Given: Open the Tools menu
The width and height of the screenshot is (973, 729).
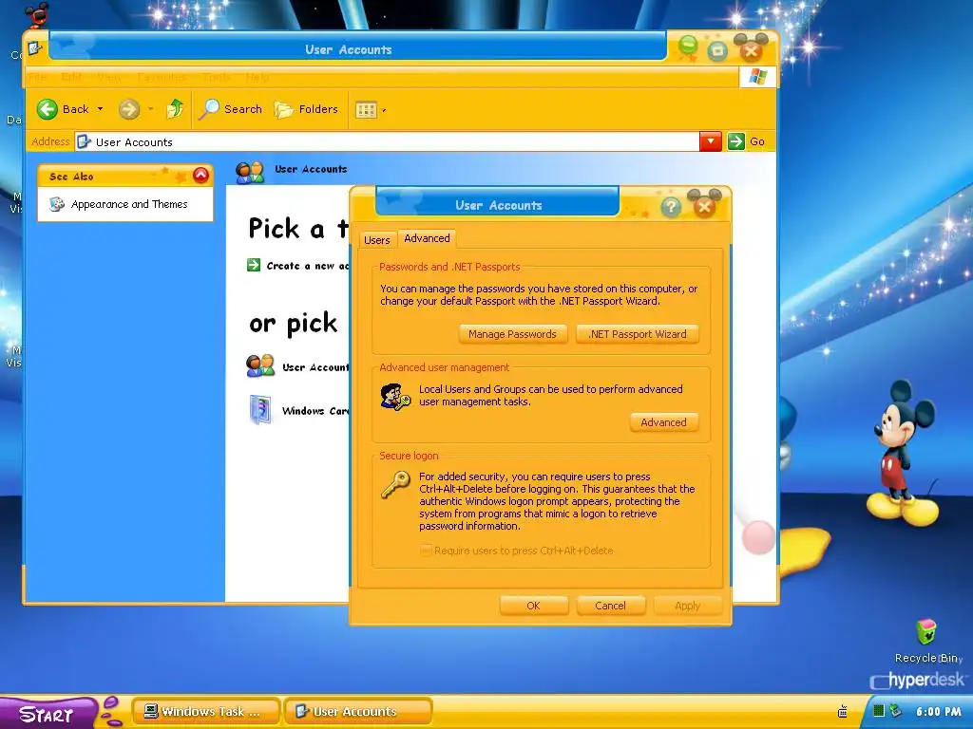Looking at the screenshot, I should 217,77.
